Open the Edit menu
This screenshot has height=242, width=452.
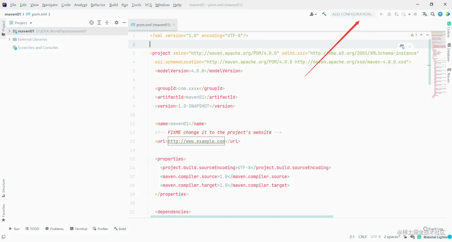(23, 5)
